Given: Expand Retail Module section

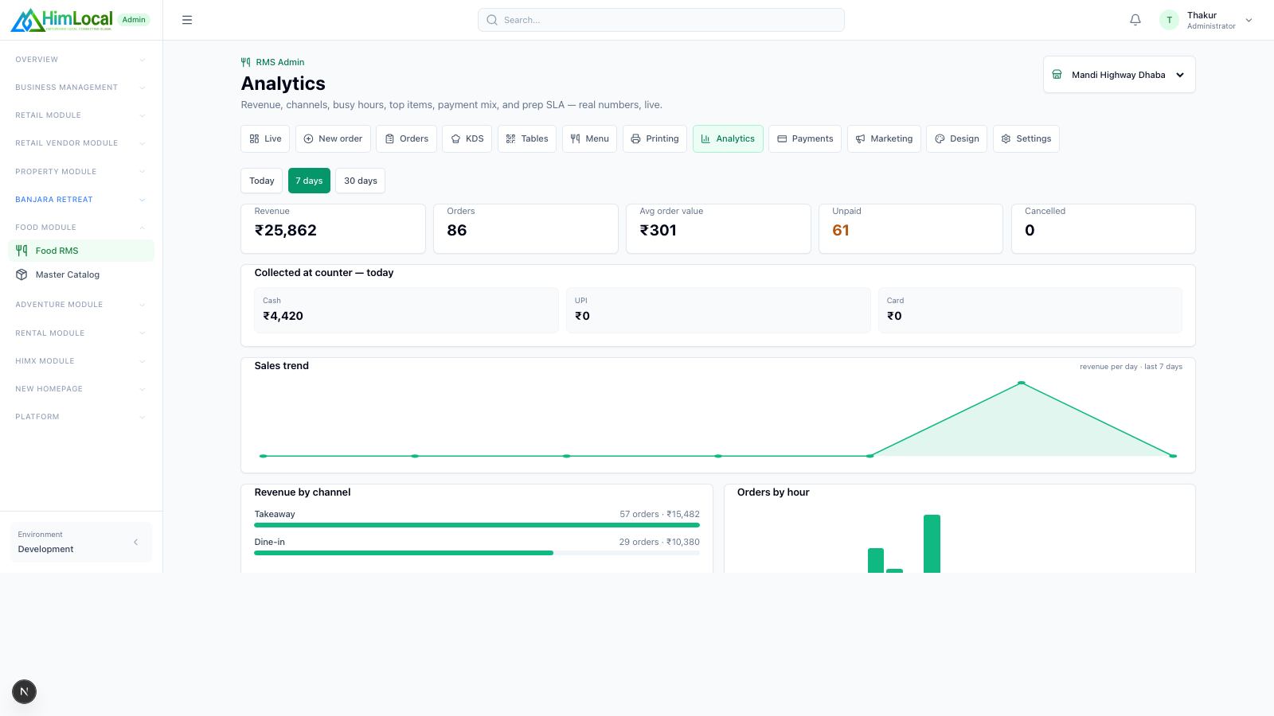Looking at the screenshot, I should [x=80, y=115].
